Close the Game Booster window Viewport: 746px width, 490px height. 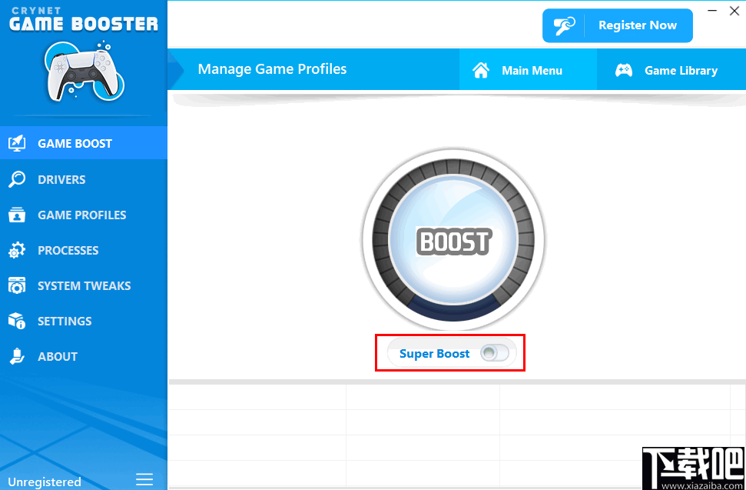click(734, 11)
